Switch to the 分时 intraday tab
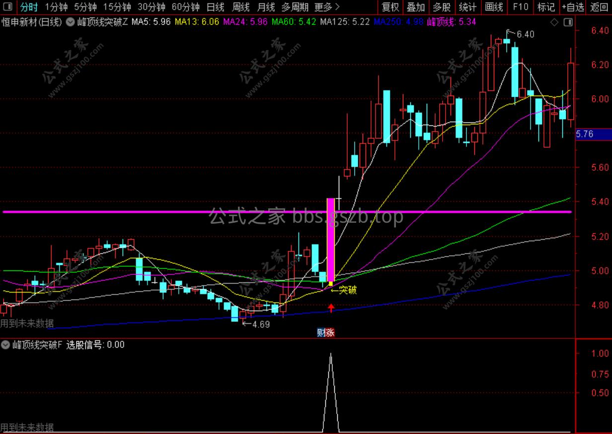 click(29, 7)
